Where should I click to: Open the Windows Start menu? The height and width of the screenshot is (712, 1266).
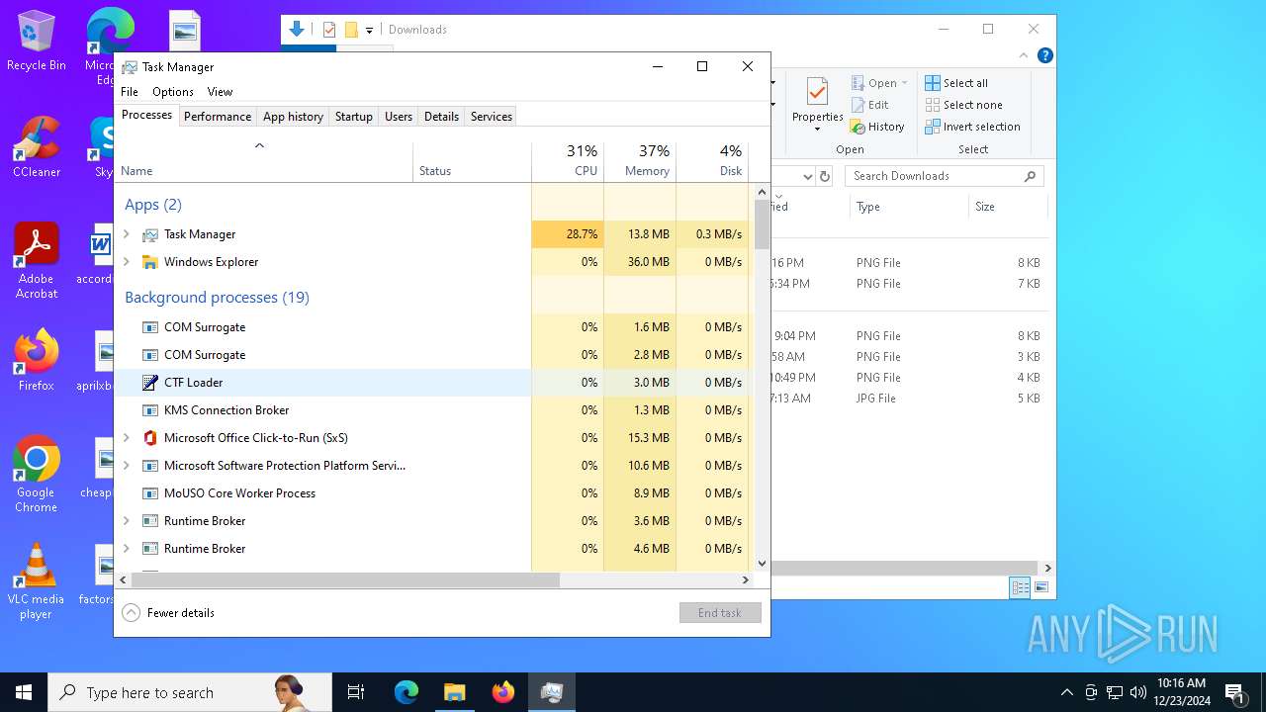coord(24,692)
